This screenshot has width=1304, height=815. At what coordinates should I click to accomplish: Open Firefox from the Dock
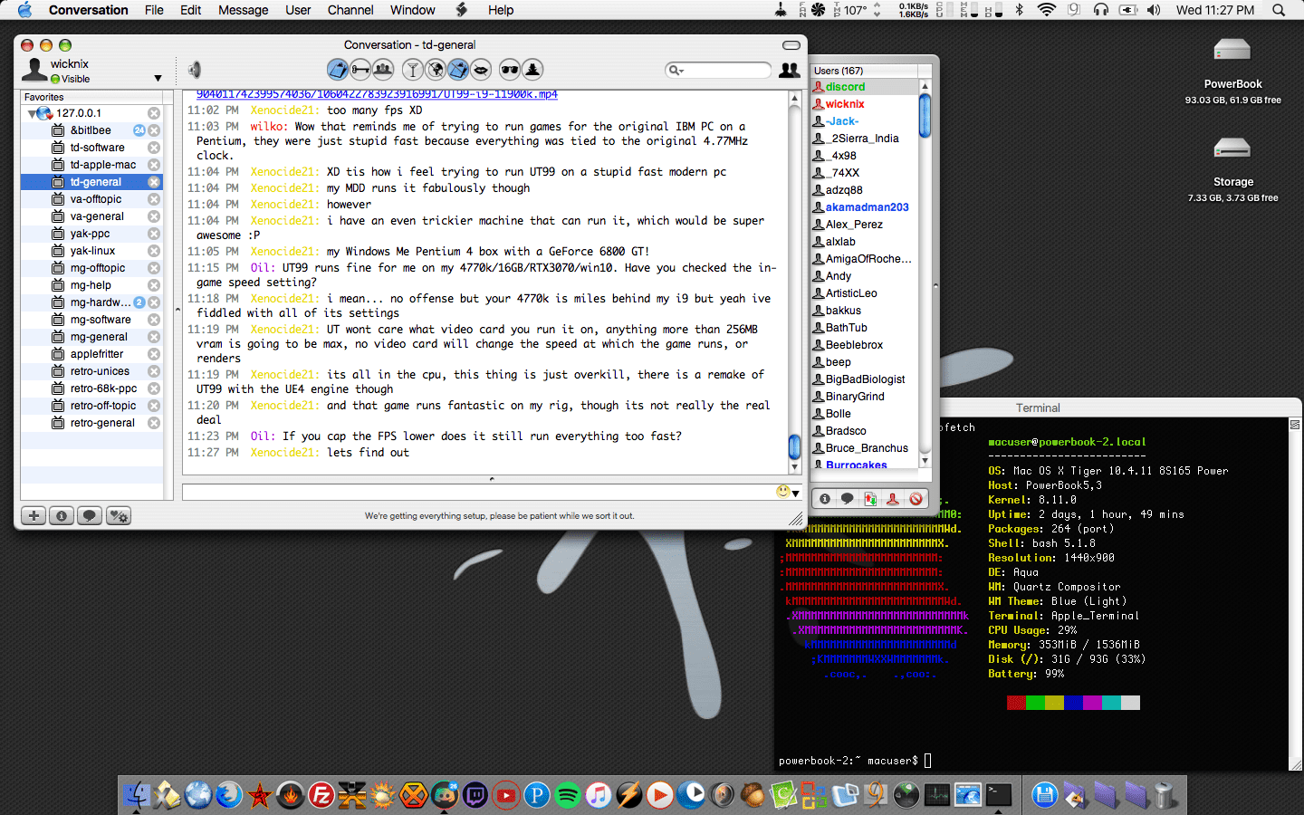[229, 795]
